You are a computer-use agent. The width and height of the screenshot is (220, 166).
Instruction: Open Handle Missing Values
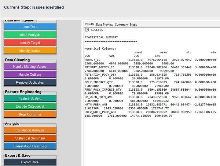pyautogui.click(x=30, y=67)
